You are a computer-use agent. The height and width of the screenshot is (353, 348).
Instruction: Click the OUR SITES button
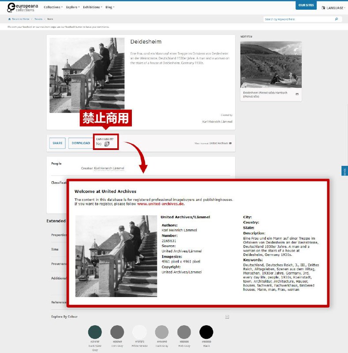tap(306, 5)
